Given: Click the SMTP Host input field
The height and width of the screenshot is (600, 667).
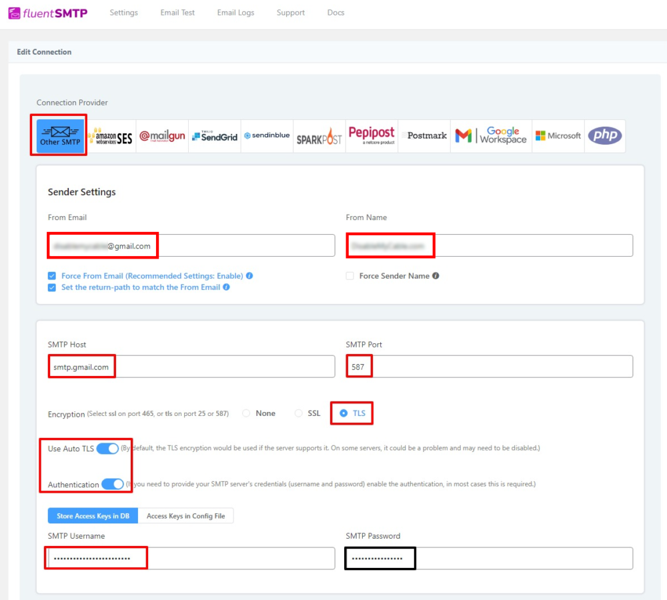Looking at the screenshot, I should click(190, 365).
